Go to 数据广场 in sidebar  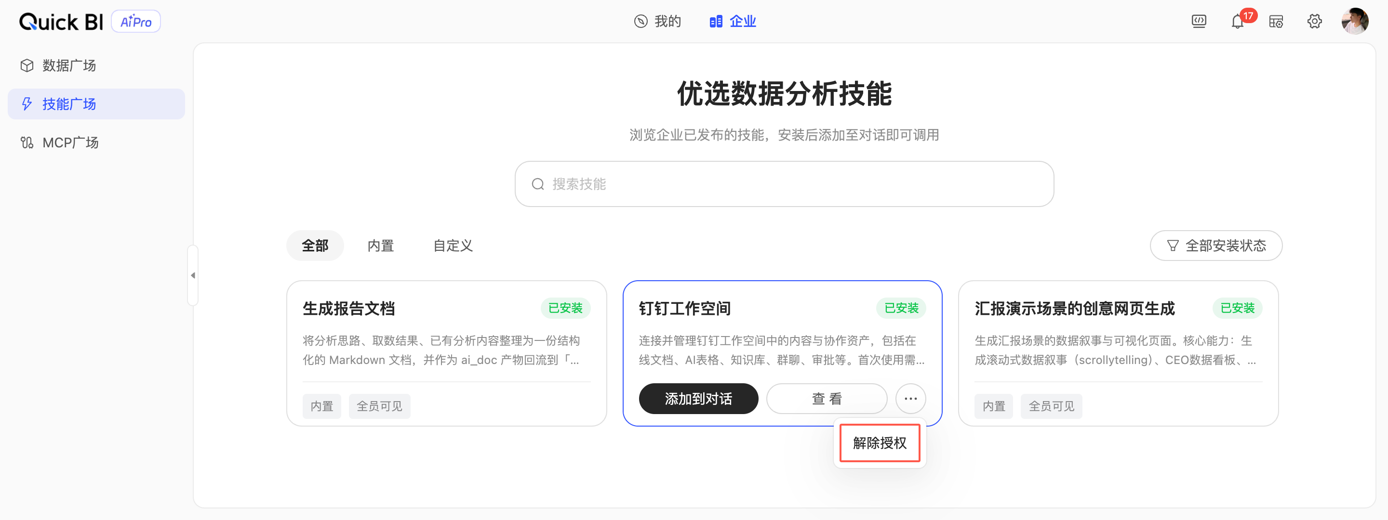[96, 65]
